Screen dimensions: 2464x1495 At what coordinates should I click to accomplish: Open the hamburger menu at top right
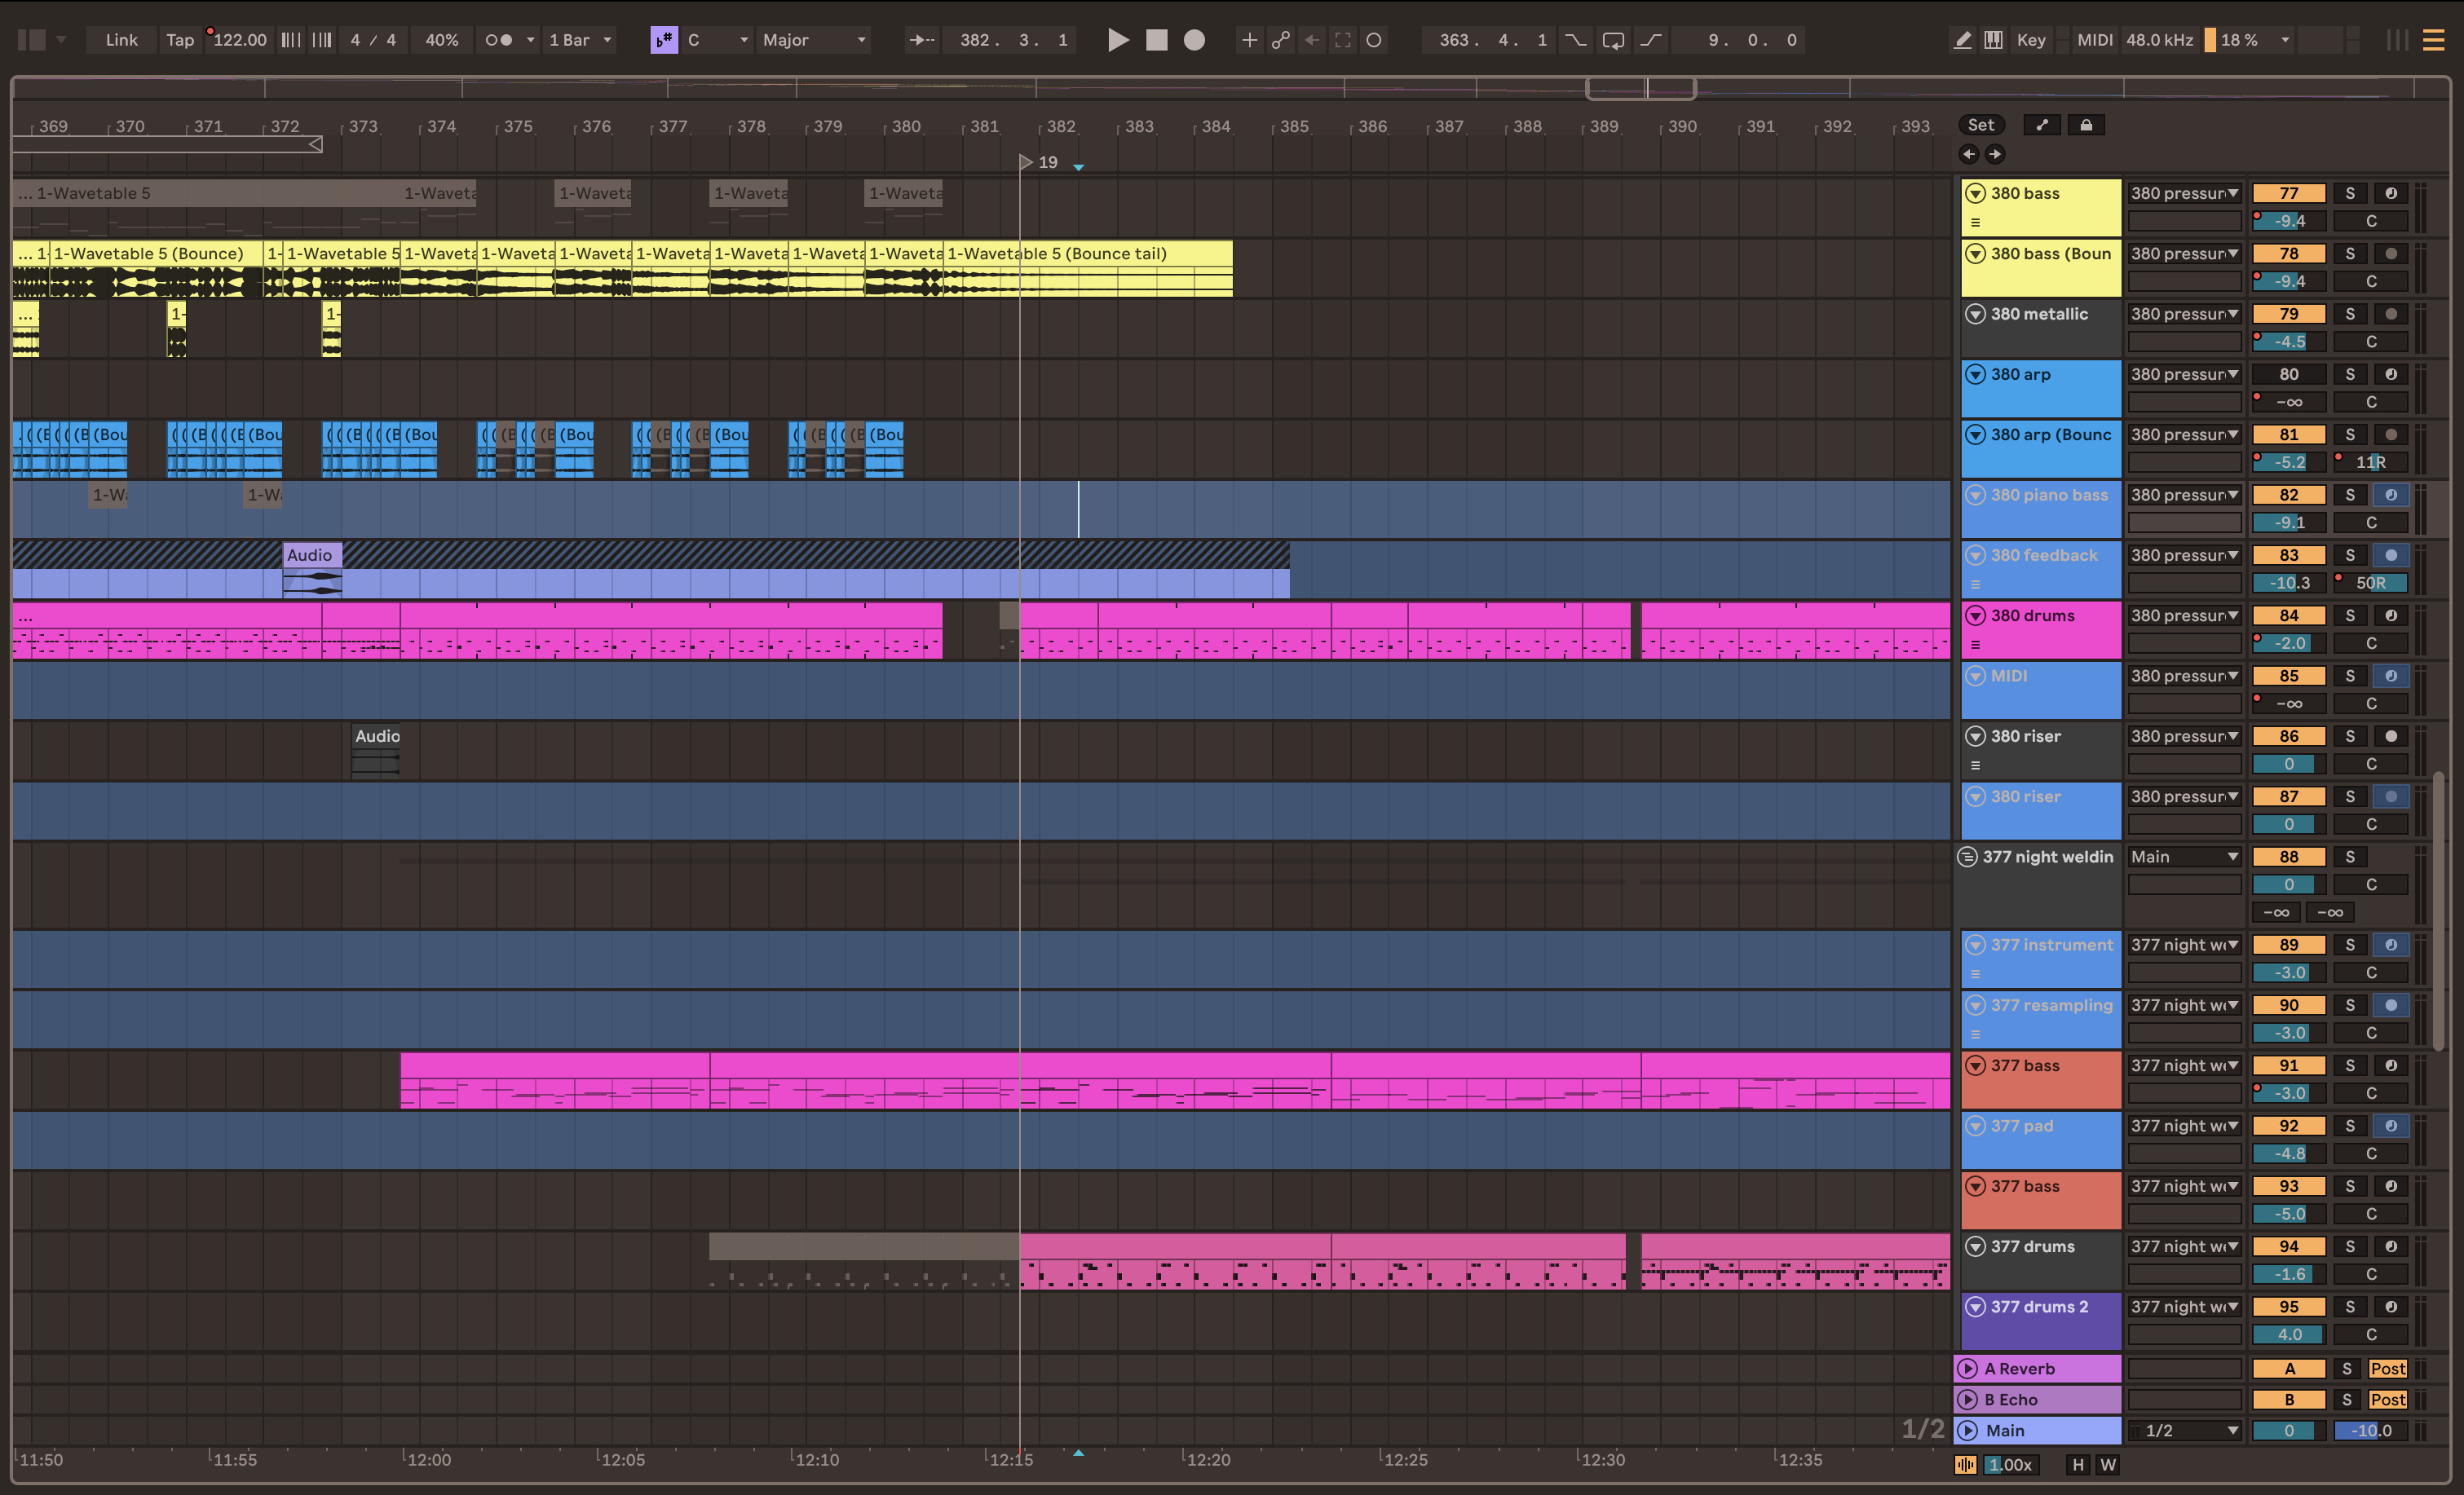coord(2434,40)
